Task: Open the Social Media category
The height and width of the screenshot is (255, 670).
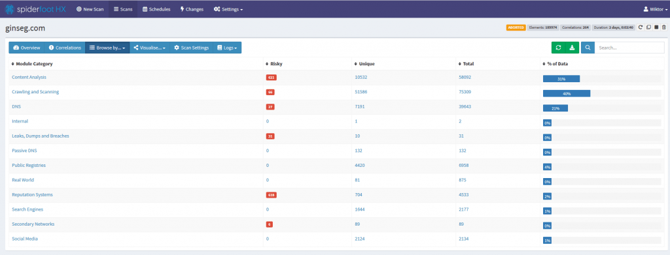Action: pyautogui.click(x=25, y=239)
